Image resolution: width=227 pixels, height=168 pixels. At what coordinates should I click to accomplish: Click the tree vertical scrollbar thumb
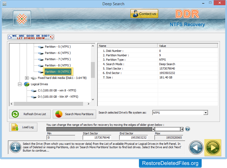click(93, 70)
